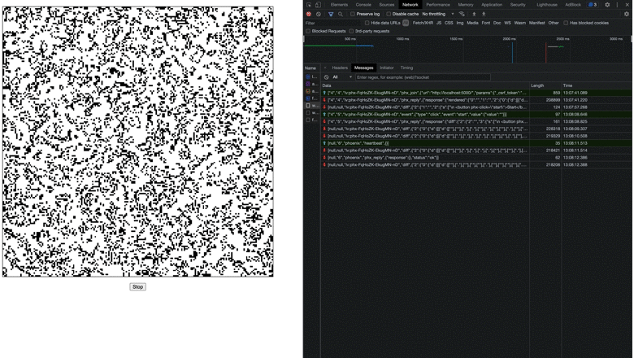Open the Timing tab of the request
The height and width of the screenshot is (358, 634).
[406, 68]
